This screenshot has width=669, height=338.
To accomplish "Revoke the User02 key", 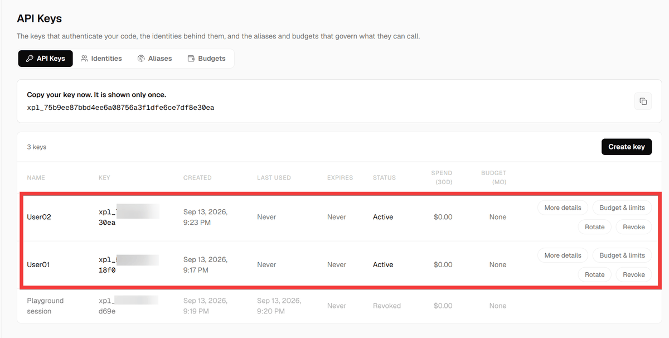I will pyautogui.click(x=634, y=227).
